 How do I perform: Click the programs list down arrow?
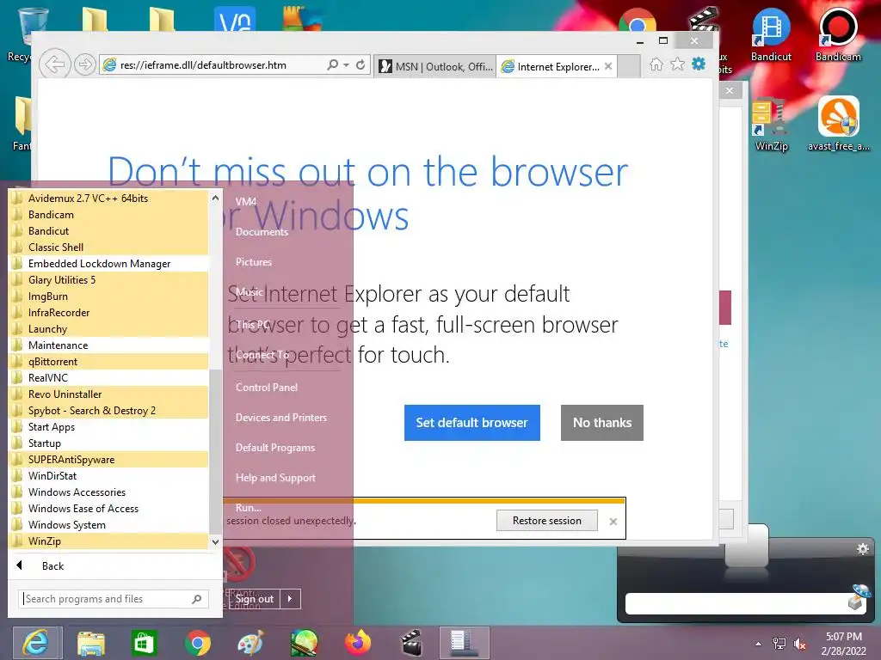point(215,541)
